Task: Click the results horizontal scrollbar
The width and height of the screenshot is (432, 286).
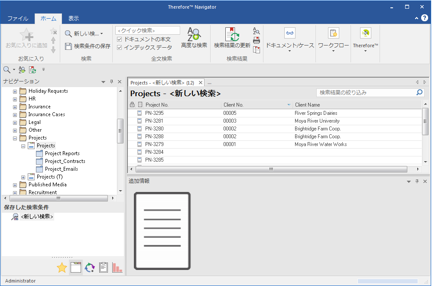Action: coord(271,169)
